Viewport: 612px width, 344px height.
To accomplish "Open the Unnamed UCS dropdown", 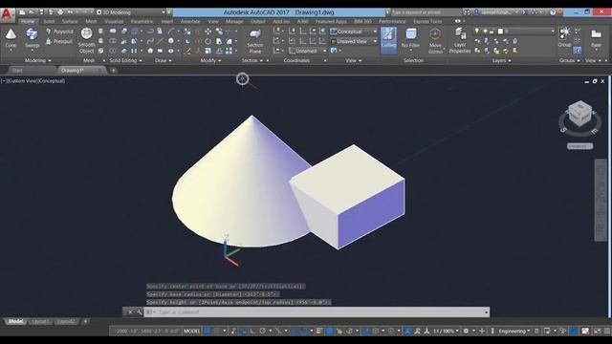I will point(308,51).
